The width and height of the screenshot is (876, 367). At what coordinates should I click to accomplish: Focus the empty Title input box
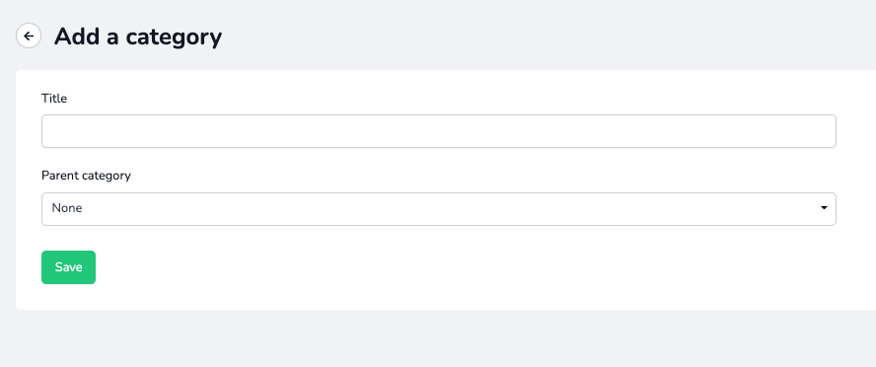coord(439,131)
